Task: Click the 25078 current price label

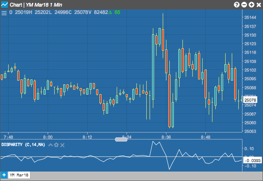Action: [x=250, y=100]
